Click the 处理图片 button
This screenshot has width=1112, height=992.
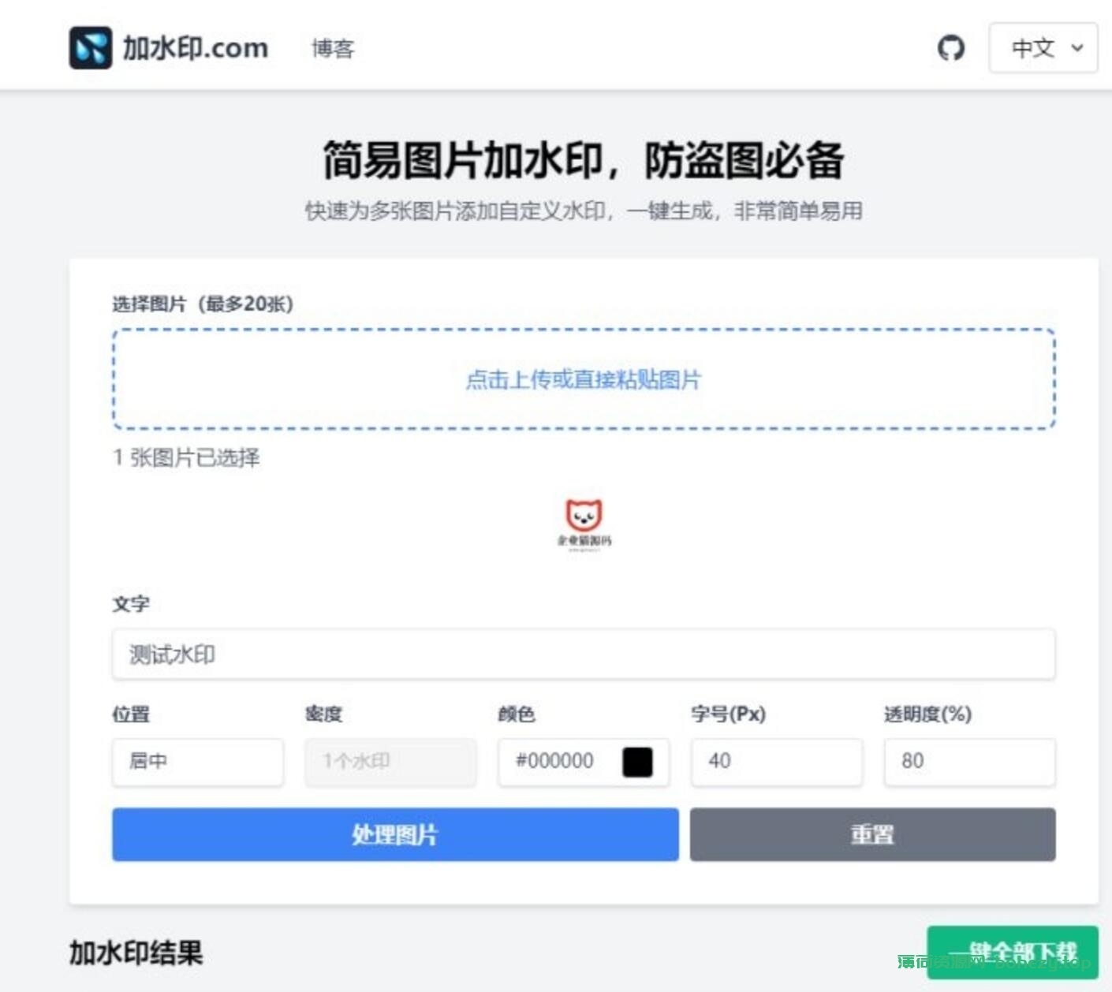pos(395,834)
